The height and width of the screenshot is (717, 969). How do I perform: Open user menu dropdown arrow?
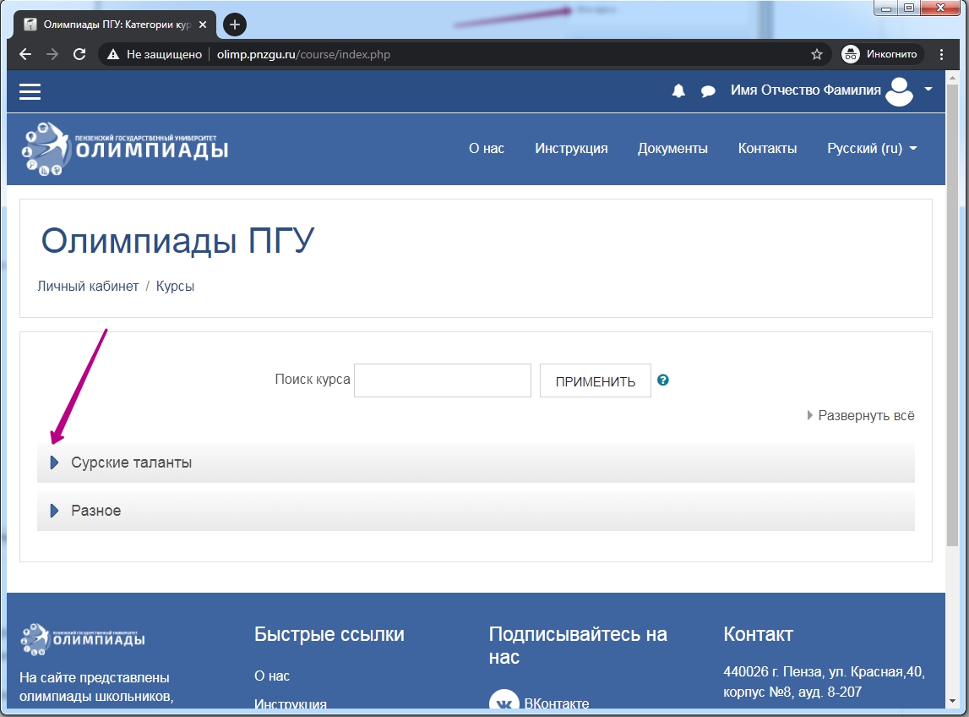[928, 90]
